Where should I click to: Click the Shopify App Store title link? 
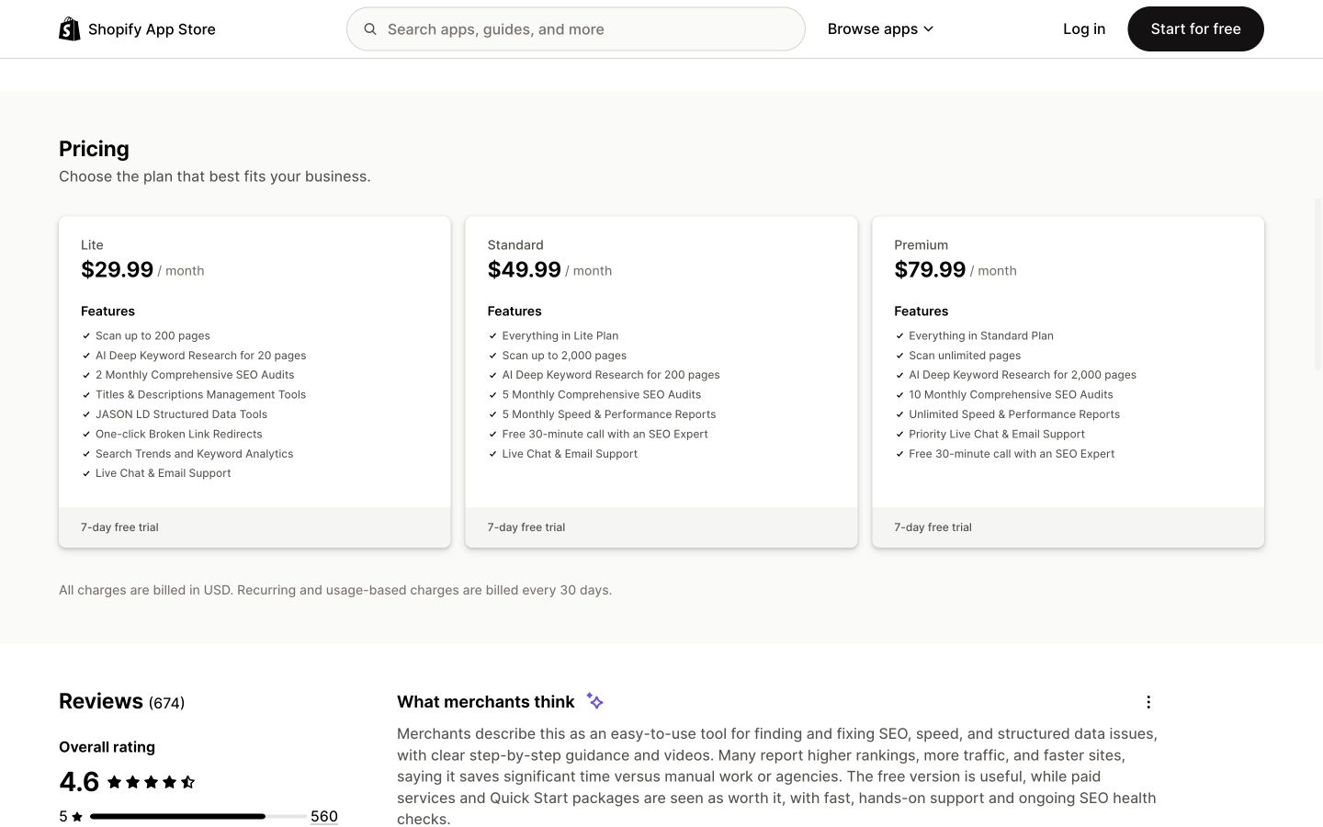pos(152,29)
